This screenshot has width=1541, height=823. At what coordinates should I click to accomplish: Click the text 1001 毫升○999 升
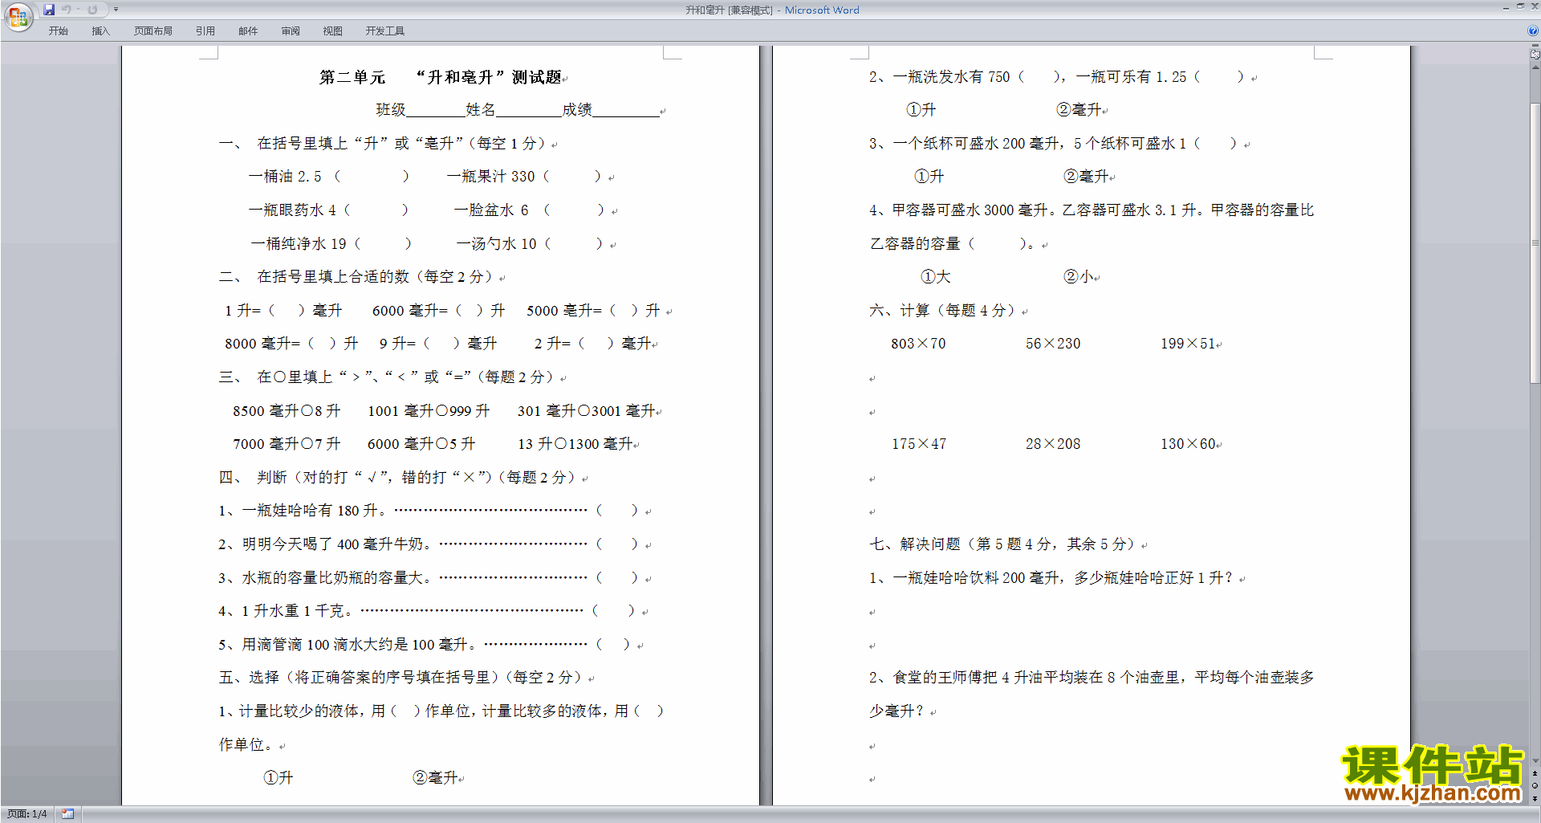pos(429,411)
